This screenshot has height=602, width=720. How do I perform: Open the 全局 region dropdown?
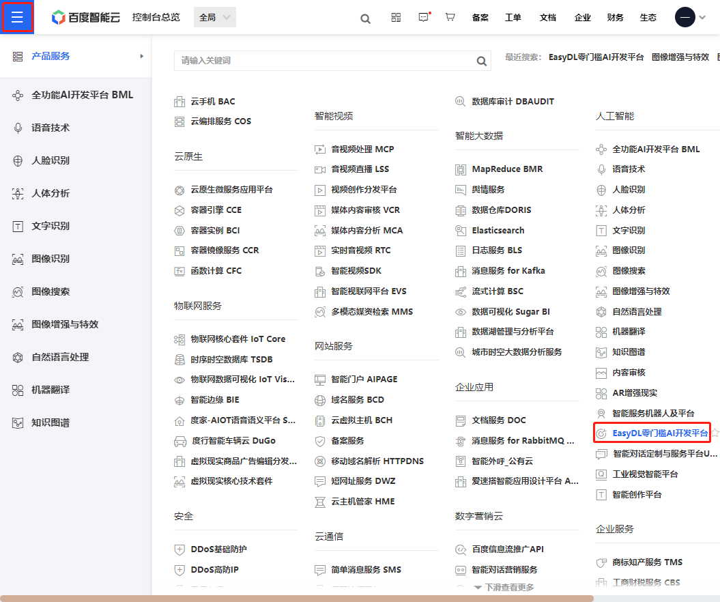(214, 17)
